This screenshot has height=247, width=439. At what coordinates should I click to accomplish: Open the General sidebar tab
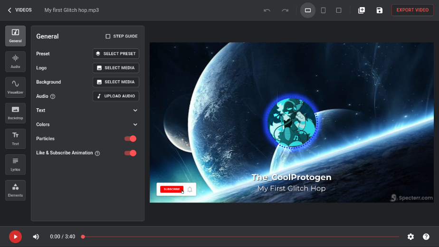pos(15,36)
